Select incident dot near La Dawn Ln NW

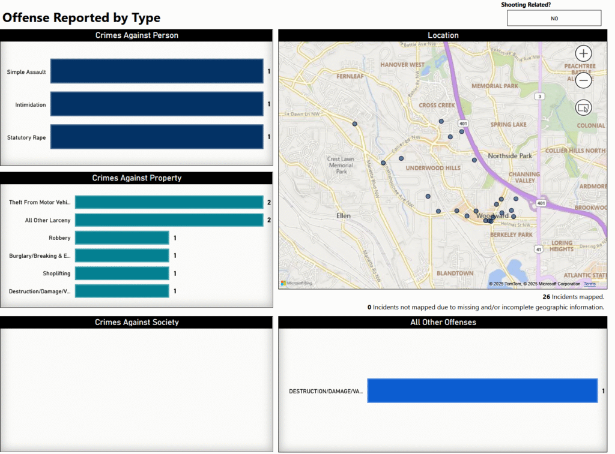355,124
